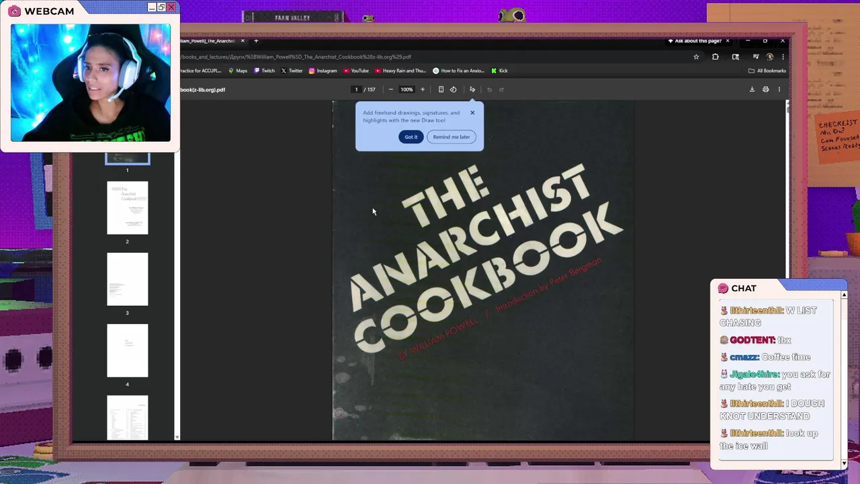
Task: Rotate the PDF counterclockwise
Action: coord(453,89)
